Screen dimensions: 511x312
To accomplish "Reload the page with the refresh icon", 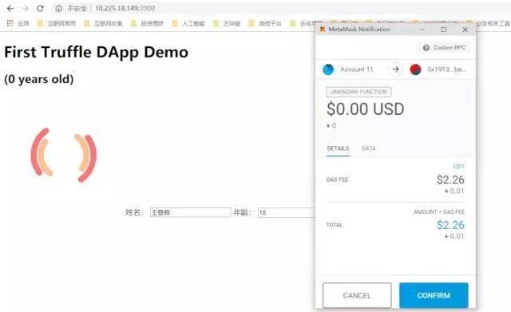I will 40,8.
